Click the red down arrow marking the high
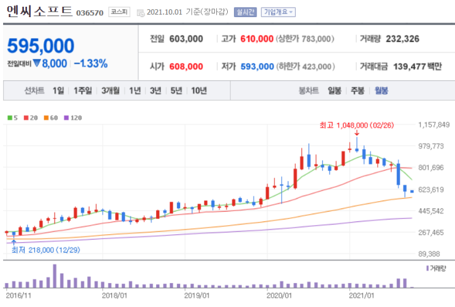 356,133
